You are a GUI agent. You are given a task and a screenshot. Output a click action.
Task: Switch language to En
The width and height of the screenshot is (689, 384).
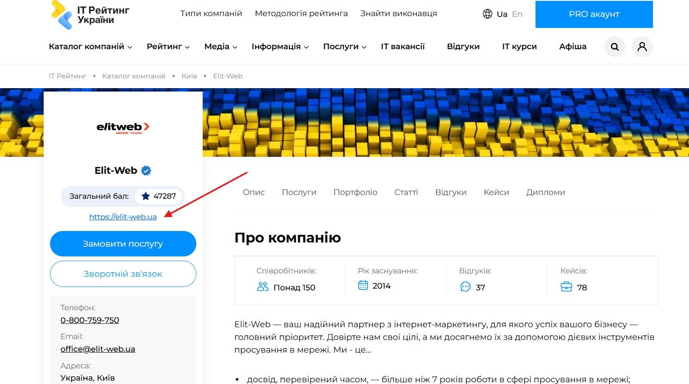pyautogui.click(x=517, y=14)
